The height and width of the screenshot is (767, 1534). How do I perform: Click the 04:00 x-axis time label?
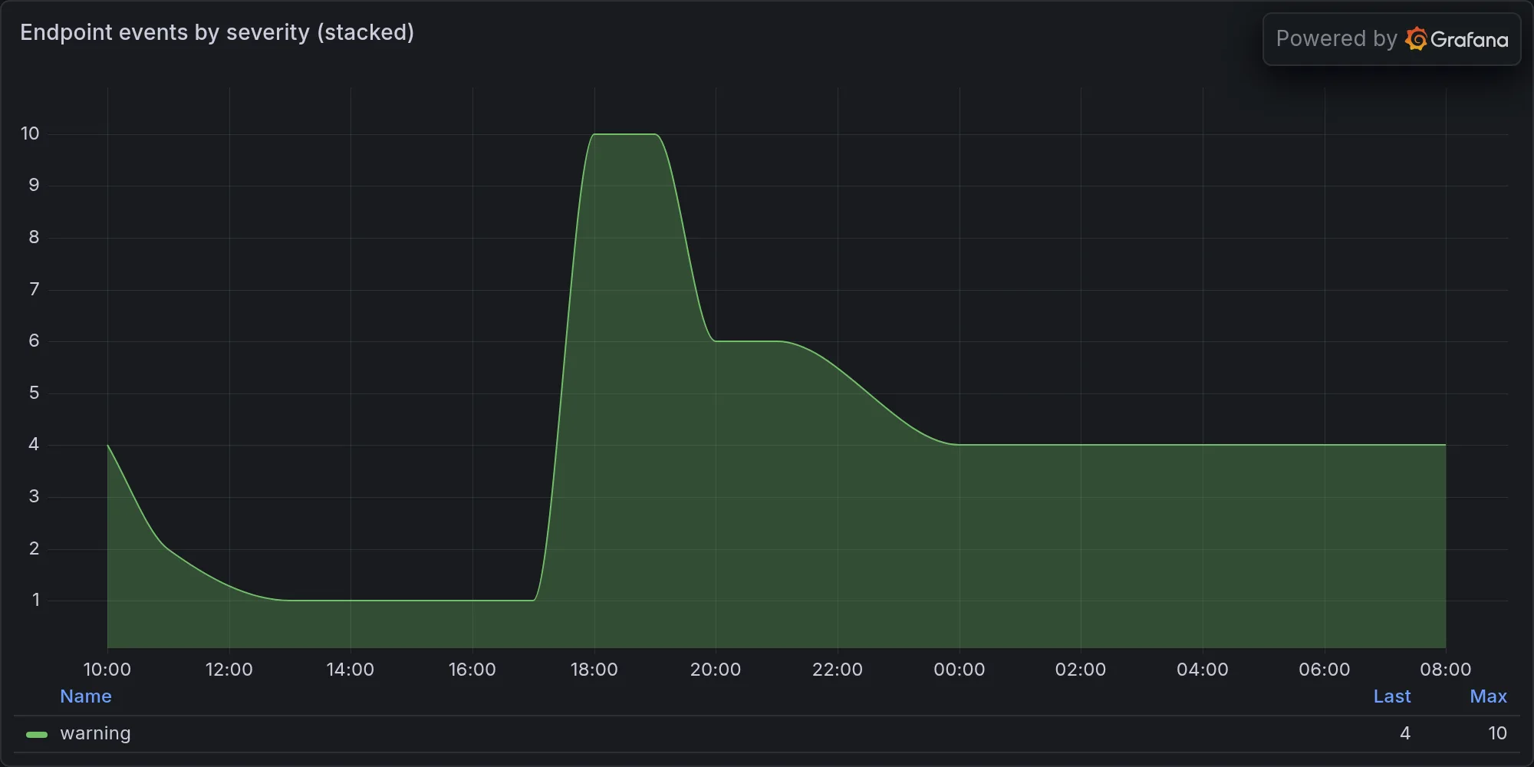[1202, 670]
